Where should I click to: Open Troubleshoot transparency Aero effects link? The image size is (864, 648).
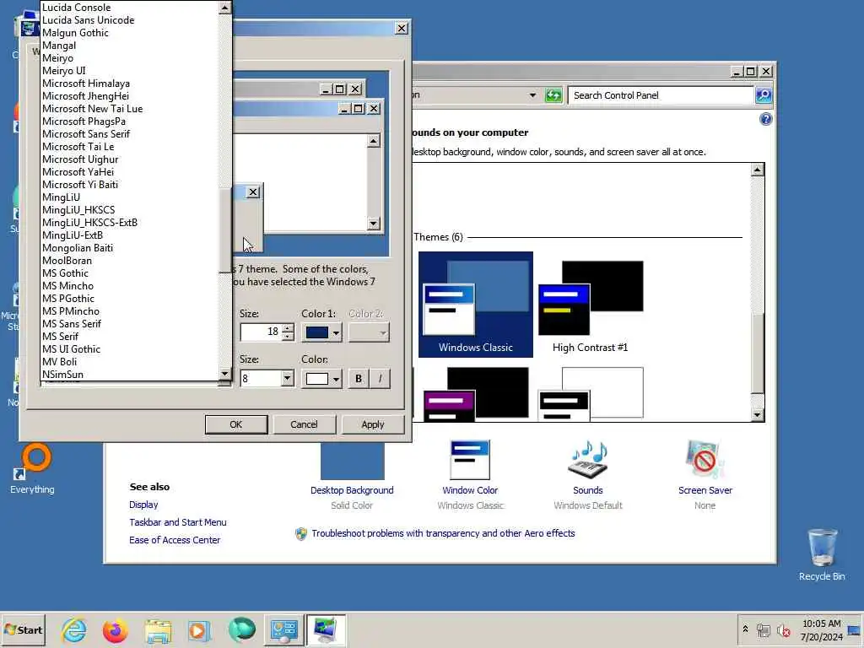click(443, 533)
